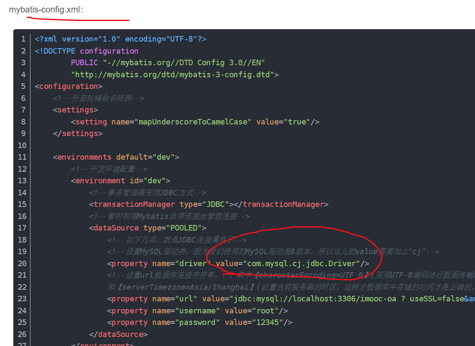Click the xml version declaration on line 1

click(x=121, y=39)
